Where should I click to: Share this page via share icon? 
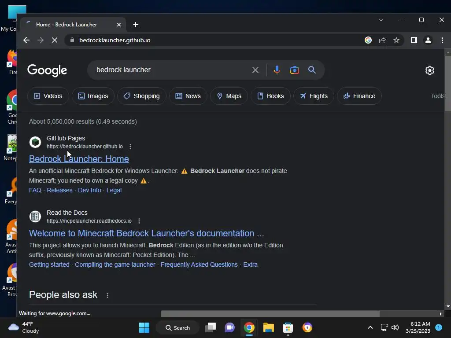point(382,40)
